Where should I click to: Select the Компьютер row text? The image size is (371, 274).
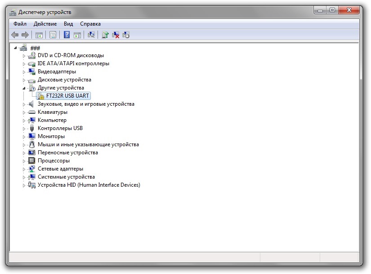pyautogui.click(x=52, y=120)
